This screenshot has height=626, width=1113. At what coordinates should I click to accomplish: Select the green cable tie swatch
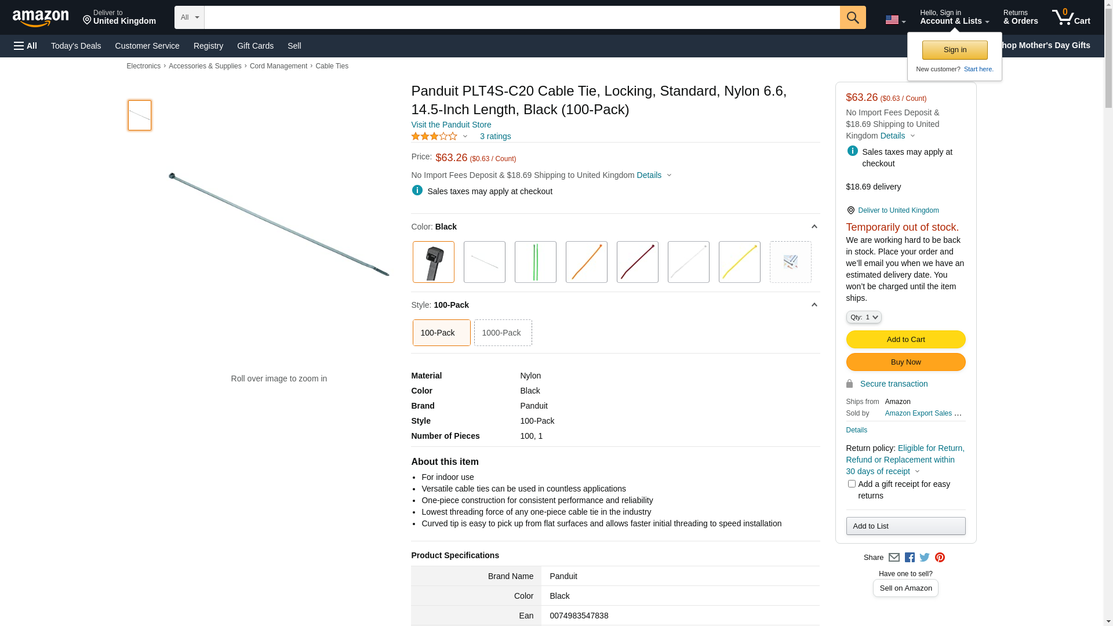coord(535,262)
